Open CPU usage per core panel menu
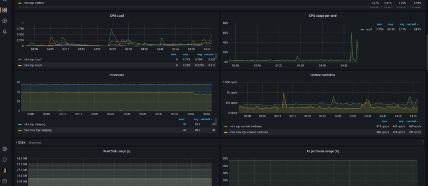This screenshot has width=428, height=186. (x=323, y=16)
